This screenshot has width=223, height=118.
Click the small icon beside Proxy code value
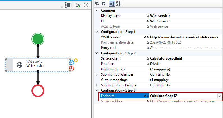pyautogui.click(x=148, y=48)
